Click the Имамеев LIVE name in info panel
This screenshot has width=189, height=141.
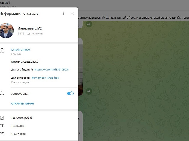[x=30, y=28]
